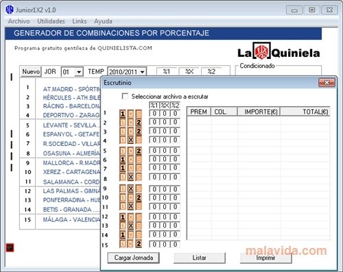Open the Ayuda menu
343x272 pixels.
[x=103, y=21]
